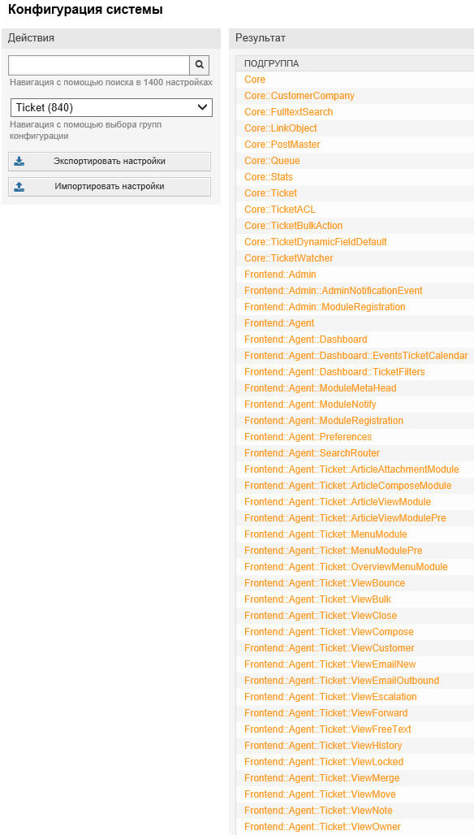Open Frontend::Admin::ModuleRegistration link
This screenshot has height=835, width=474.
point(325,307)
